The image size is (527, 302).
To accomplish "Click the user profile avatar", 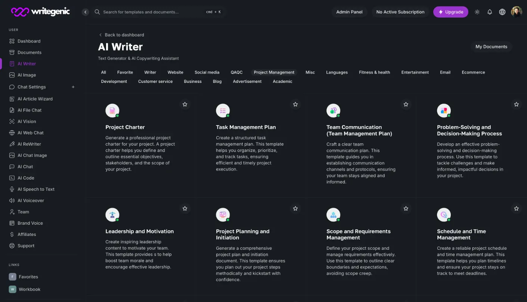I will 517,12.
